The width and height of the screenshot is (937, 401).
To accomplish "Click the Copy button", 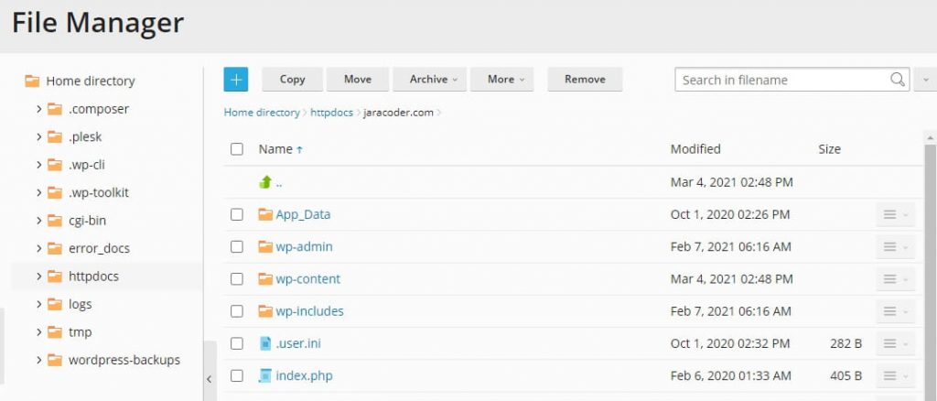I will point(292,80).
